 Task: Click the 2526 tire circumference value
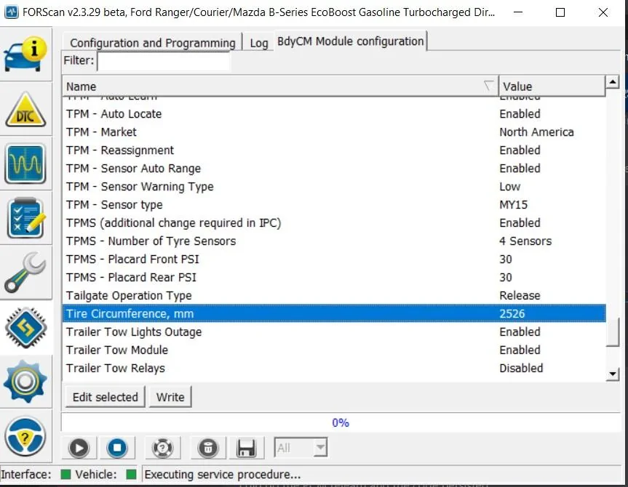(x=512, y=313)
